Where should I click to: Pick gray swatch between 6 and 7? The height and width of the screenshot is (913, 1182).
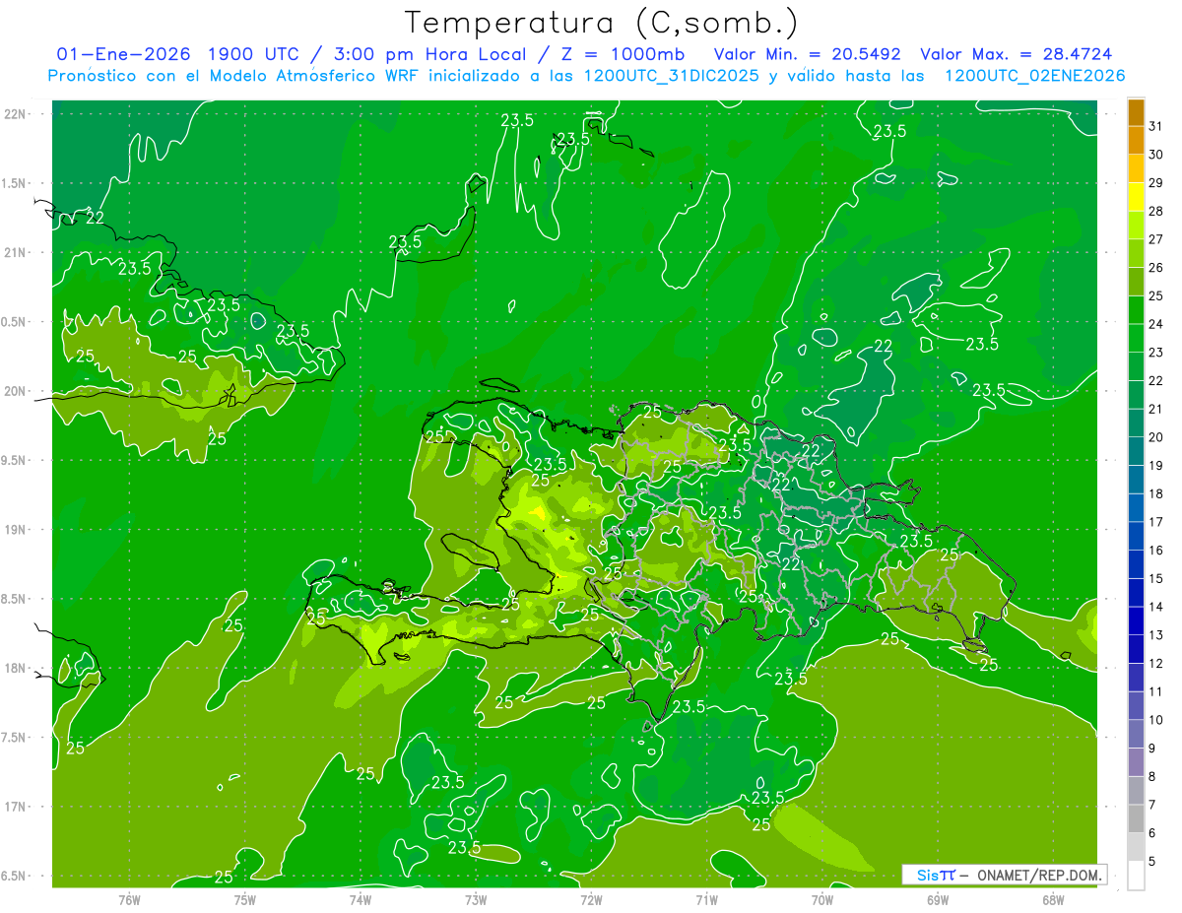tap(1136, 818)
